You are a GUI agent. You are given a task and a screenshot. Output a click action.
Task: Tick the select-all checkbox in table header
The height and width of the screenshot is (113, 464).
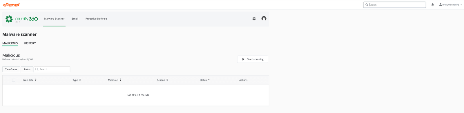[x=14, y=80]
